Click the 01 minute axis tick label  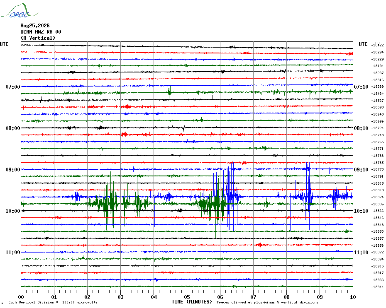54,297
